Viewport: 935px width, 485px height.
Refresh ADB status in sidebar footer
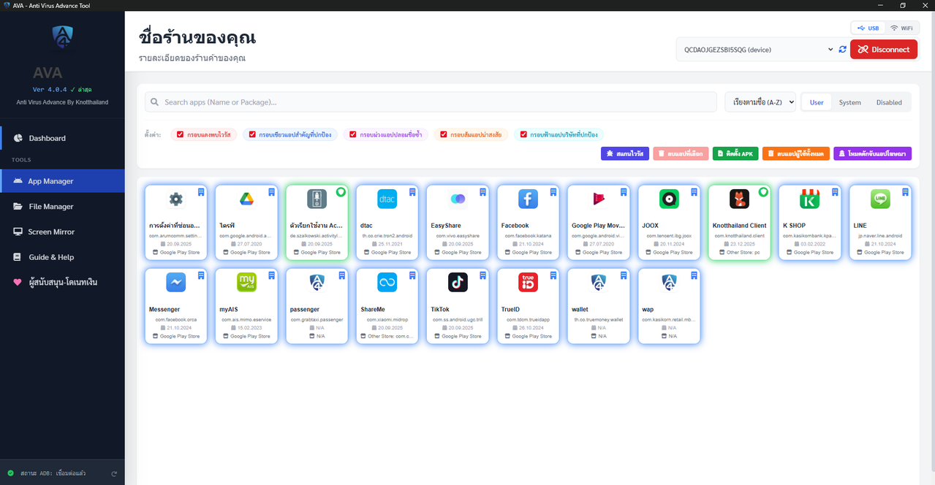(114, 473)
